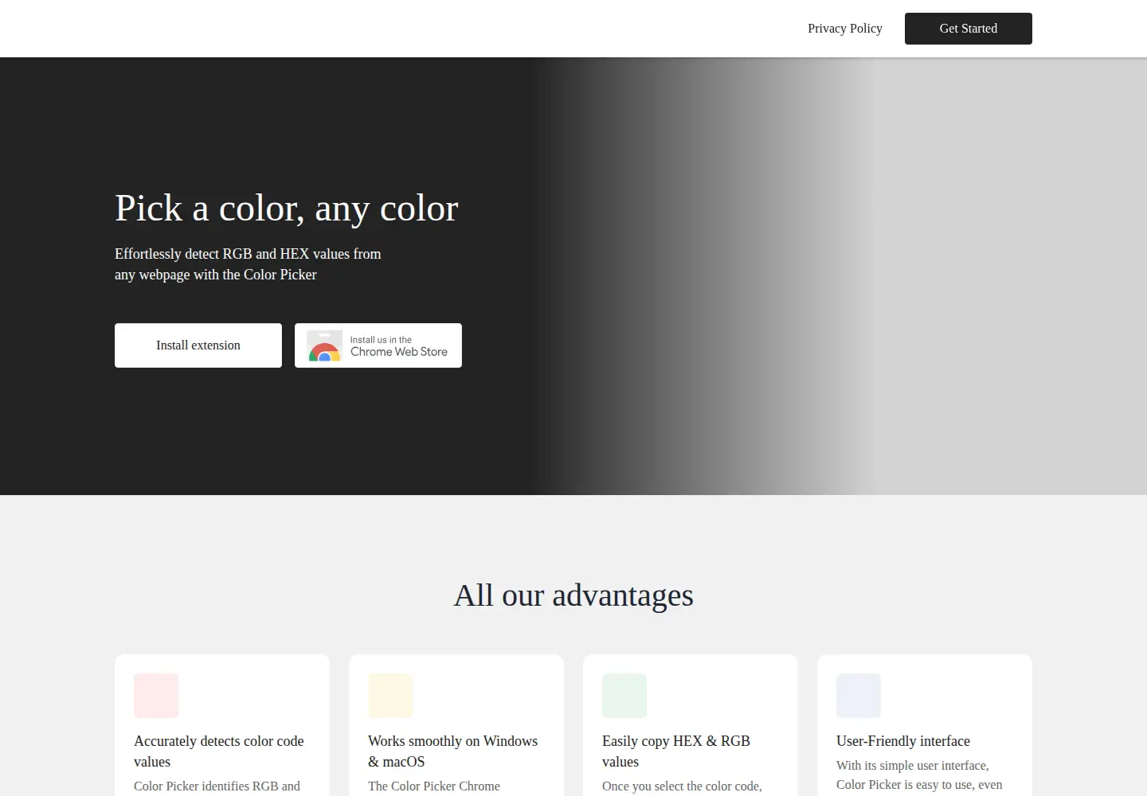Select the 'Works smoothly on Windows & macOS' title
The image size is (1147, 796).
click(x=452, y=751)
